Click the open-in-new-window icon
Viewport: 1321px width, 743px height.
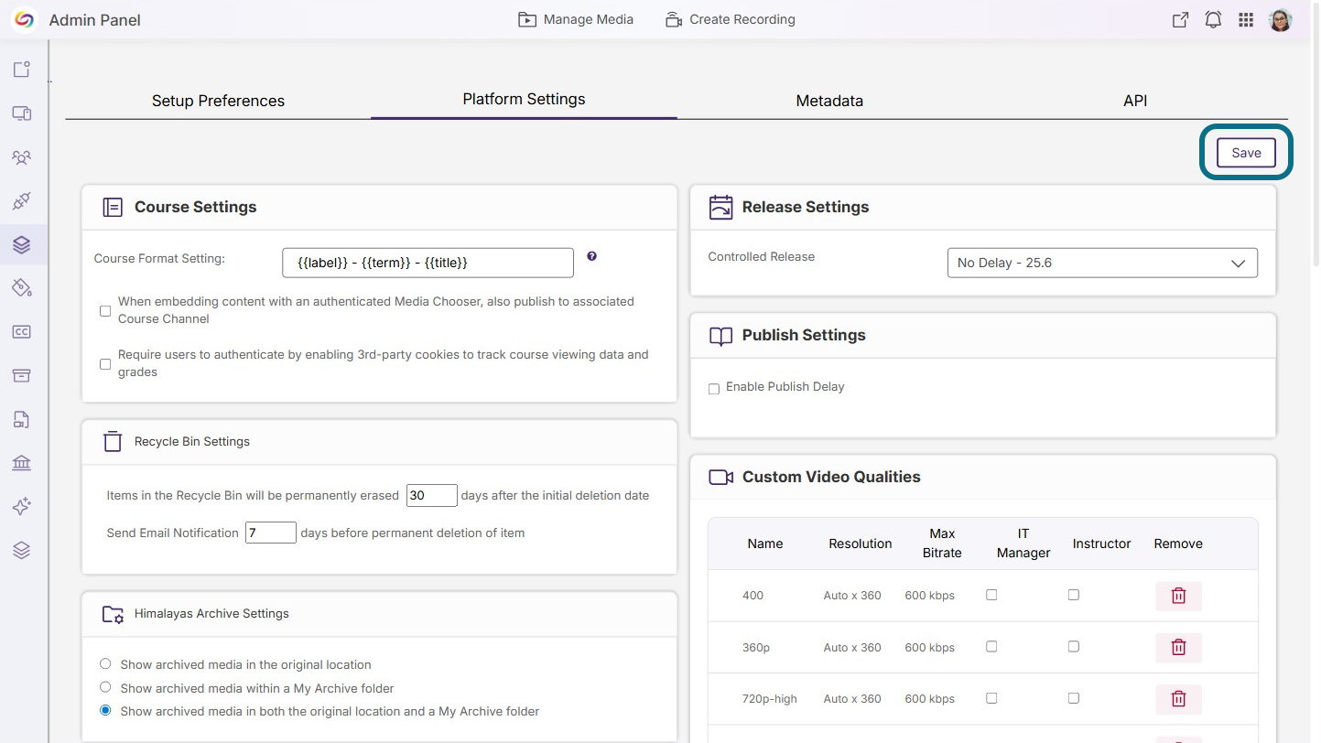pyautogui.click(x=1181, y=20)
